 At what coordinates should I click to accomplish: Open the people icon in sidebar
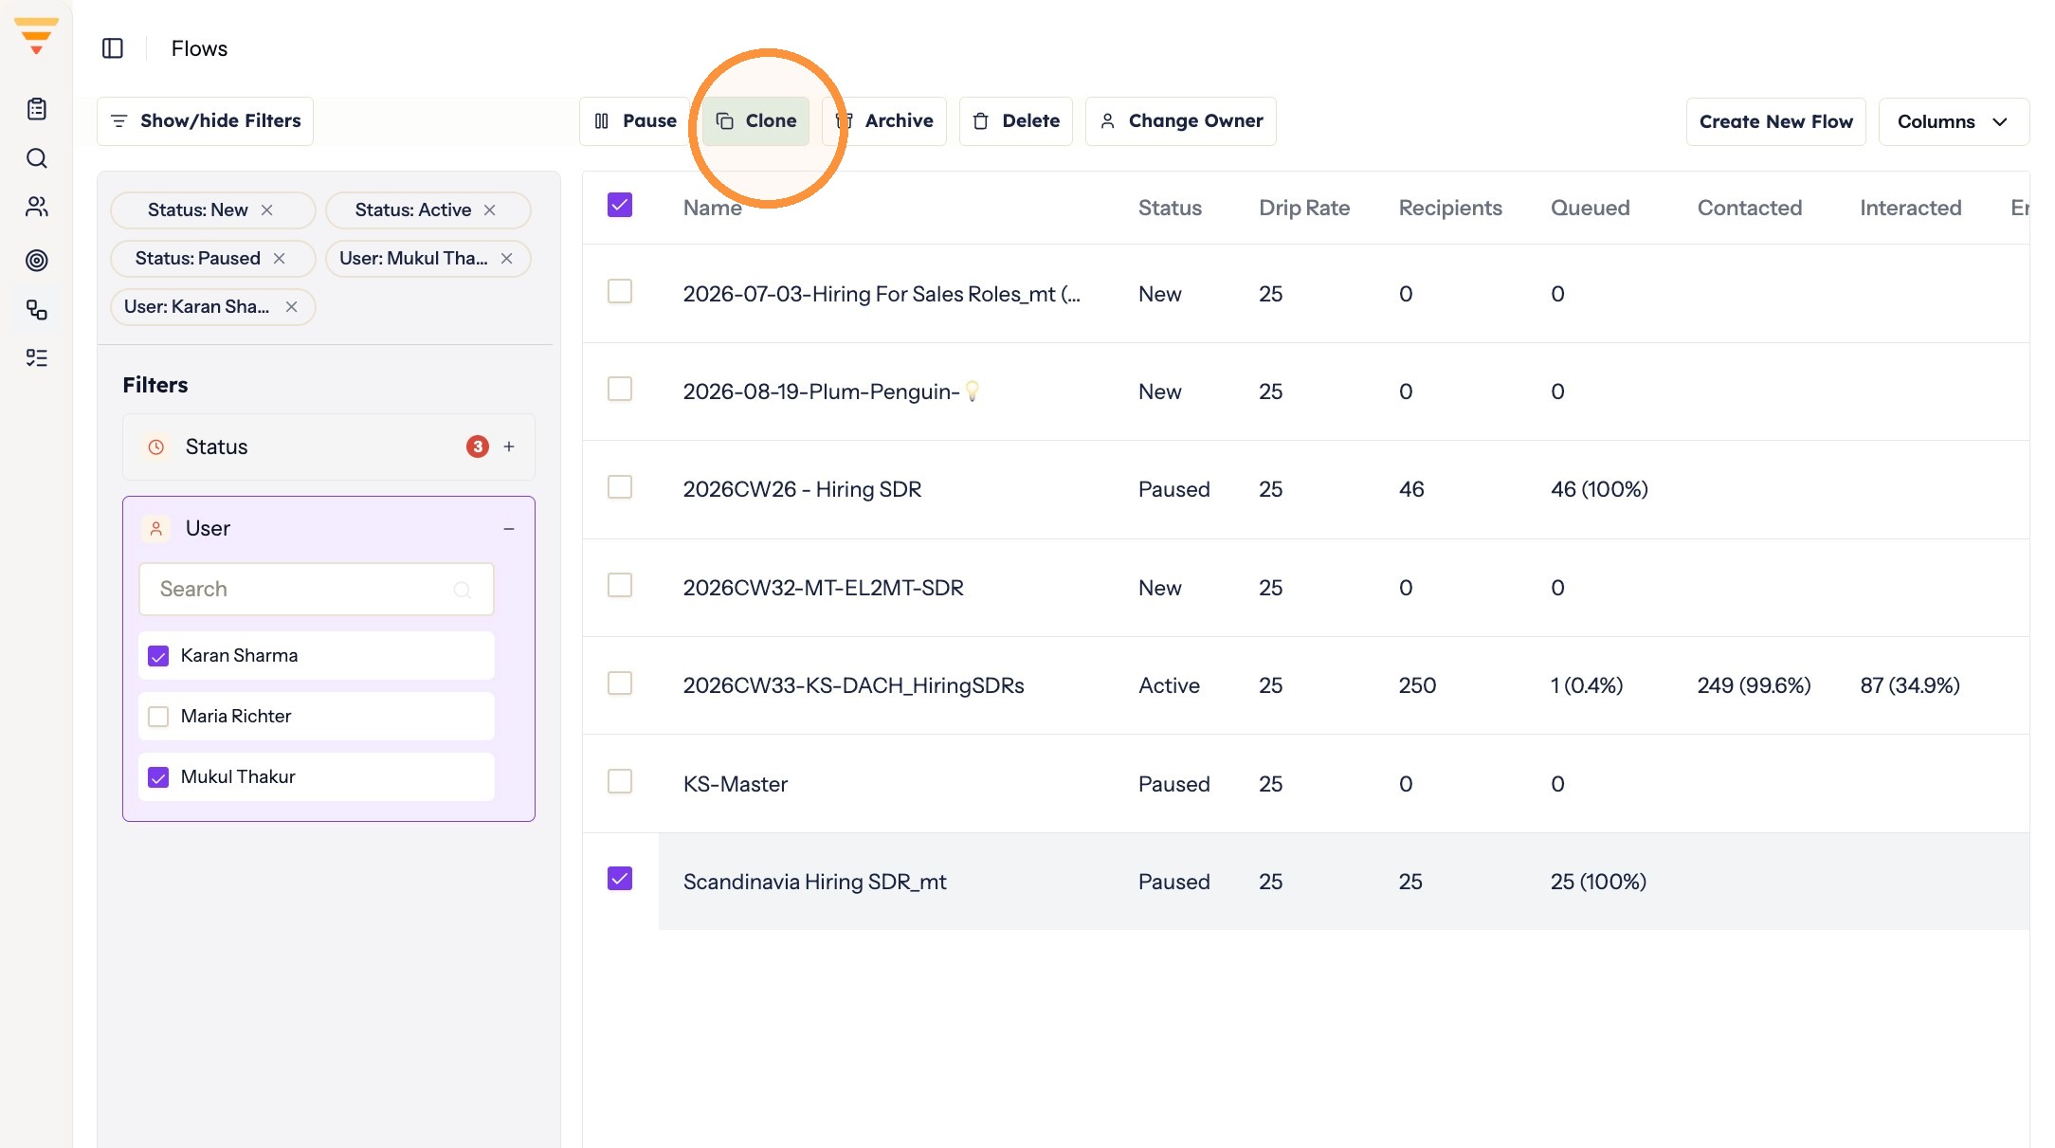37,207
